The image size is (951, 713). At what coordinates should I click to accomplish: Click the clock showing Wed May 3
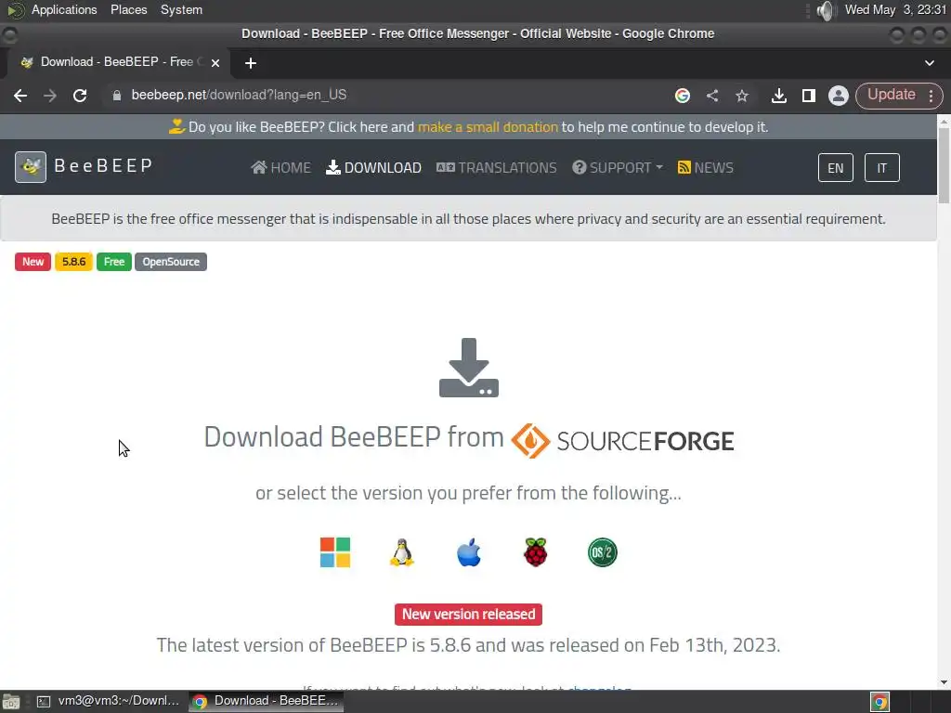[x=896, y=9]
